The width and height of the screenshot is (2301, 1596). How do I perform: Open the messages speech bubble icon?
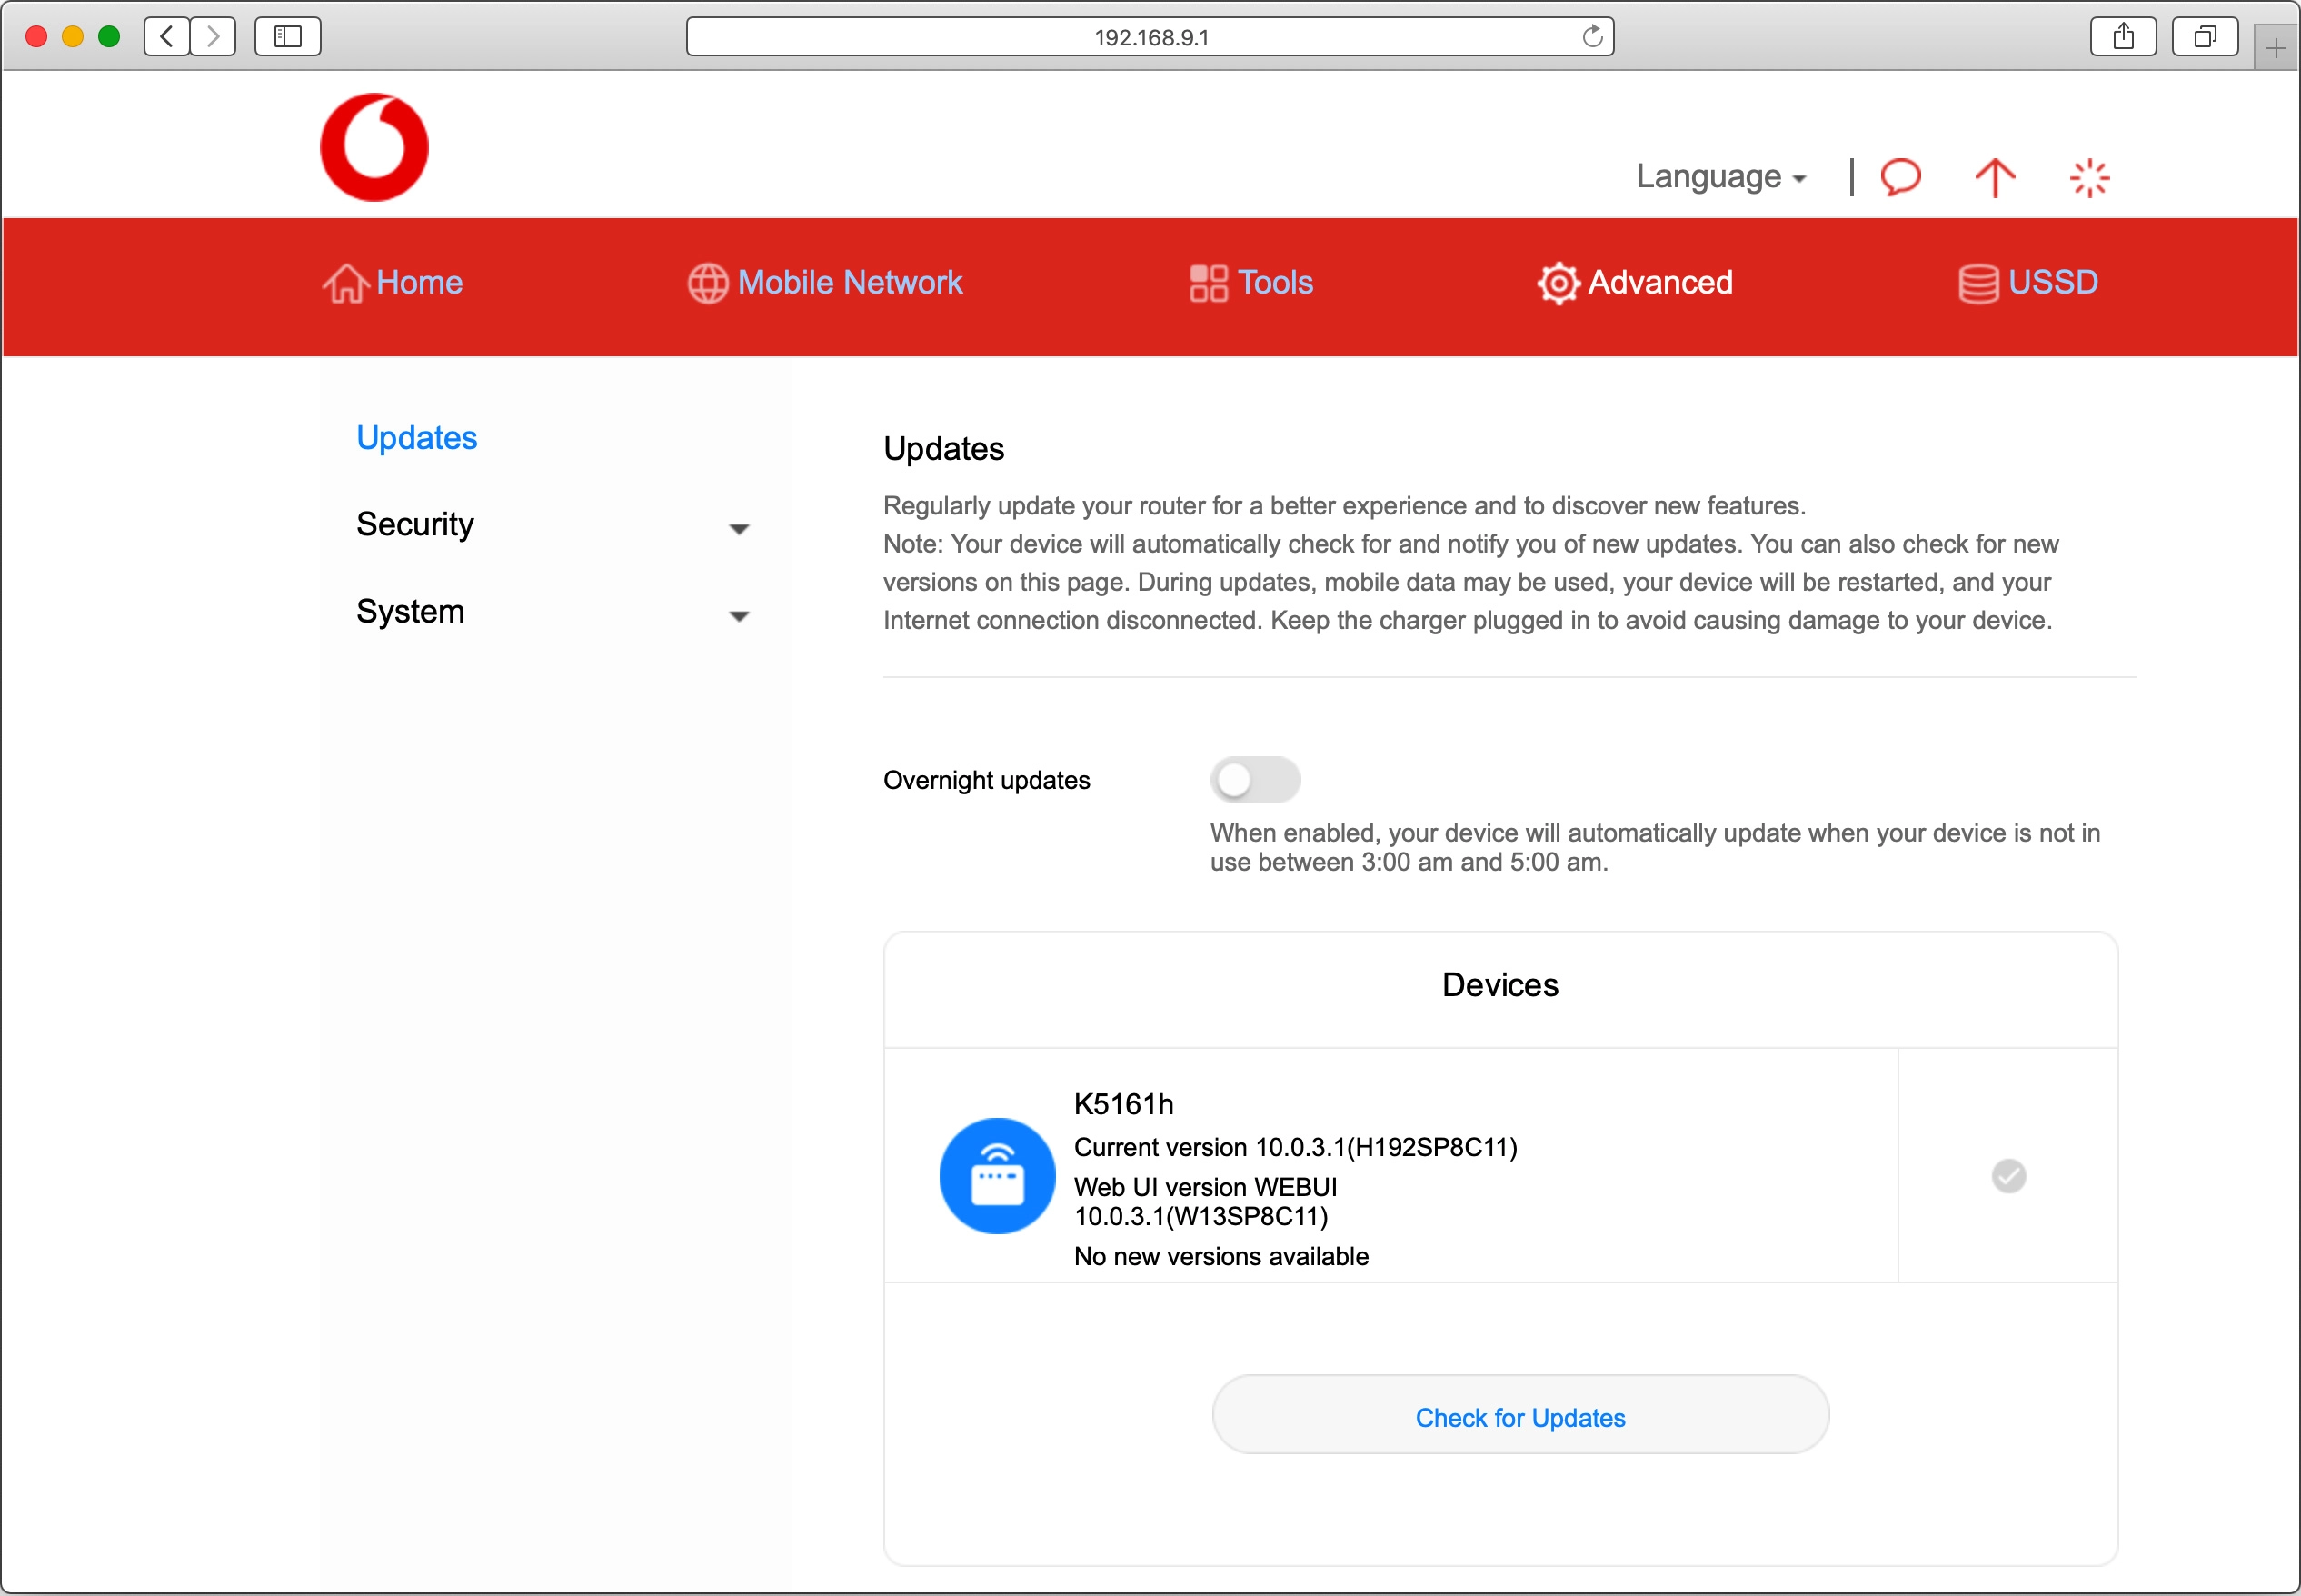pyautogui.click(x=1900, y=177)
